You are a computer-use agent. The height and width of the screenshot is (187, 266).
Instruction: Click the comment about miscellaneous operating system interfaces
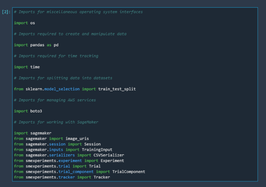point(78,12)
